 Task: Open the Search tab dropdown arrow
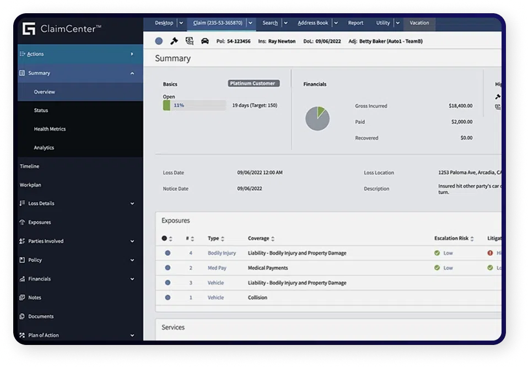click(x=286, y=23)
